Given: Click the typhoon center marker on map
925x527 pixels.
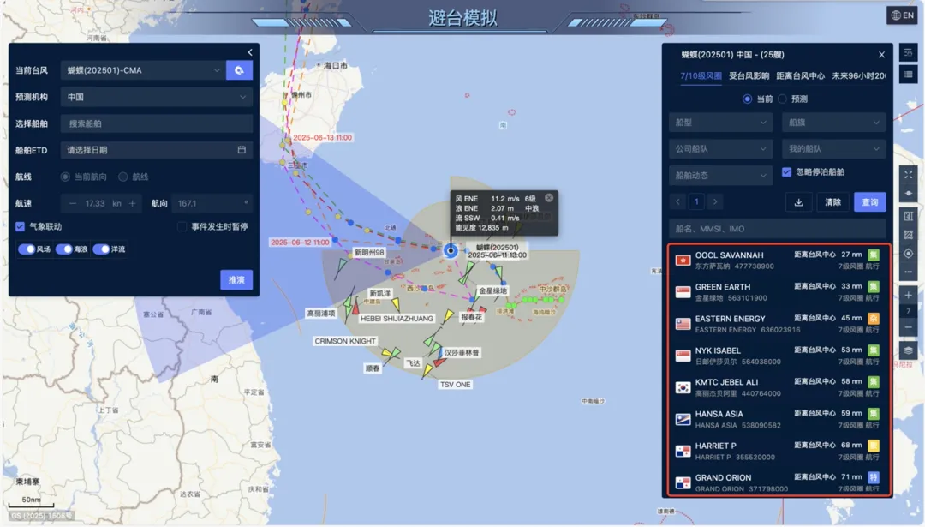Looking at the screenshot, I should 451,250.
